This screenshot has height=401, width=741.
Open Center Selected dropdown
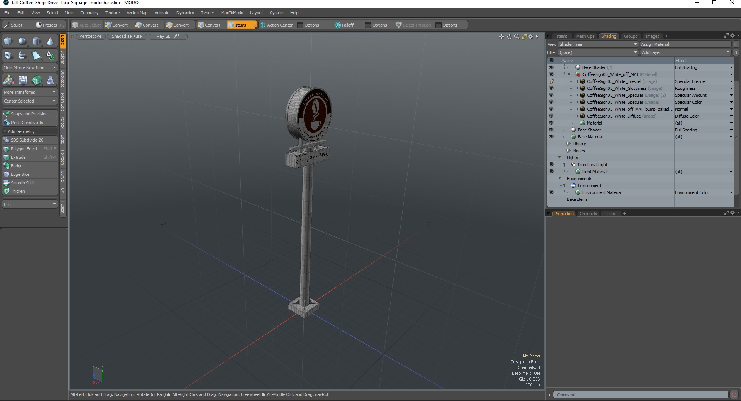[x=30, y=101]
